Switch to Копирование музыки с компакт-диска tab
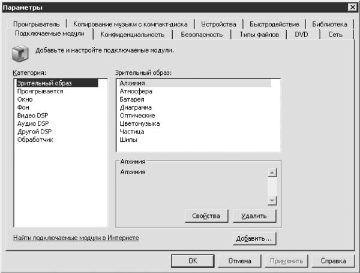This screenshot has height=273, width=360. [x=130, y=25]
